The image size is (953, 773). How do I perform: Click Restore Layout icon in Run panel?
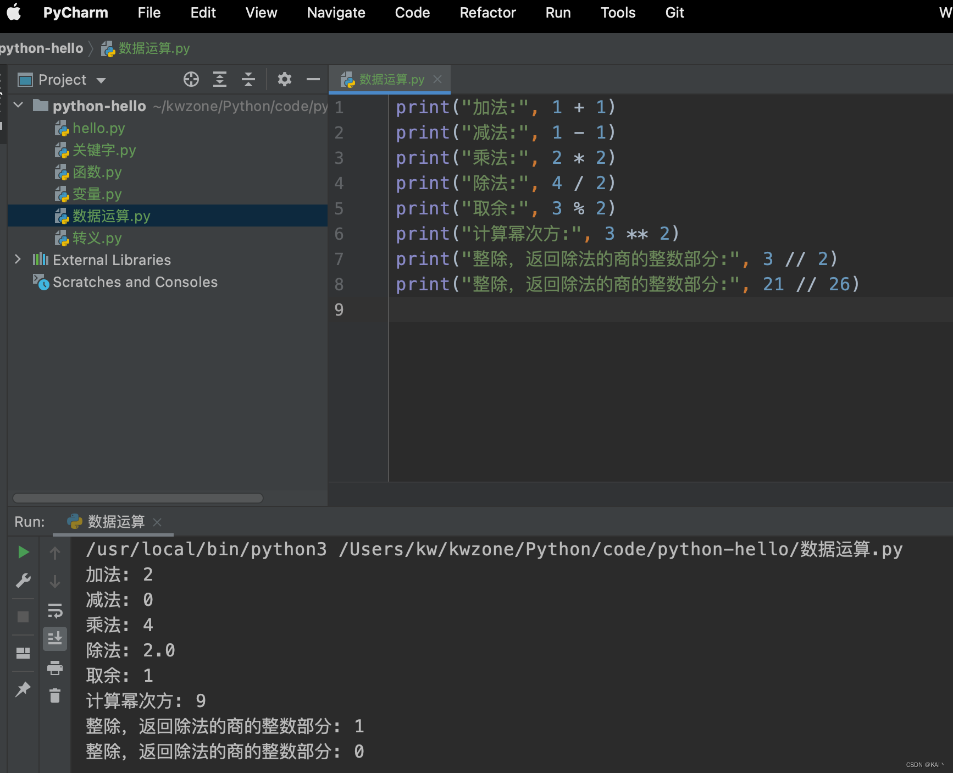coord(23,653)
